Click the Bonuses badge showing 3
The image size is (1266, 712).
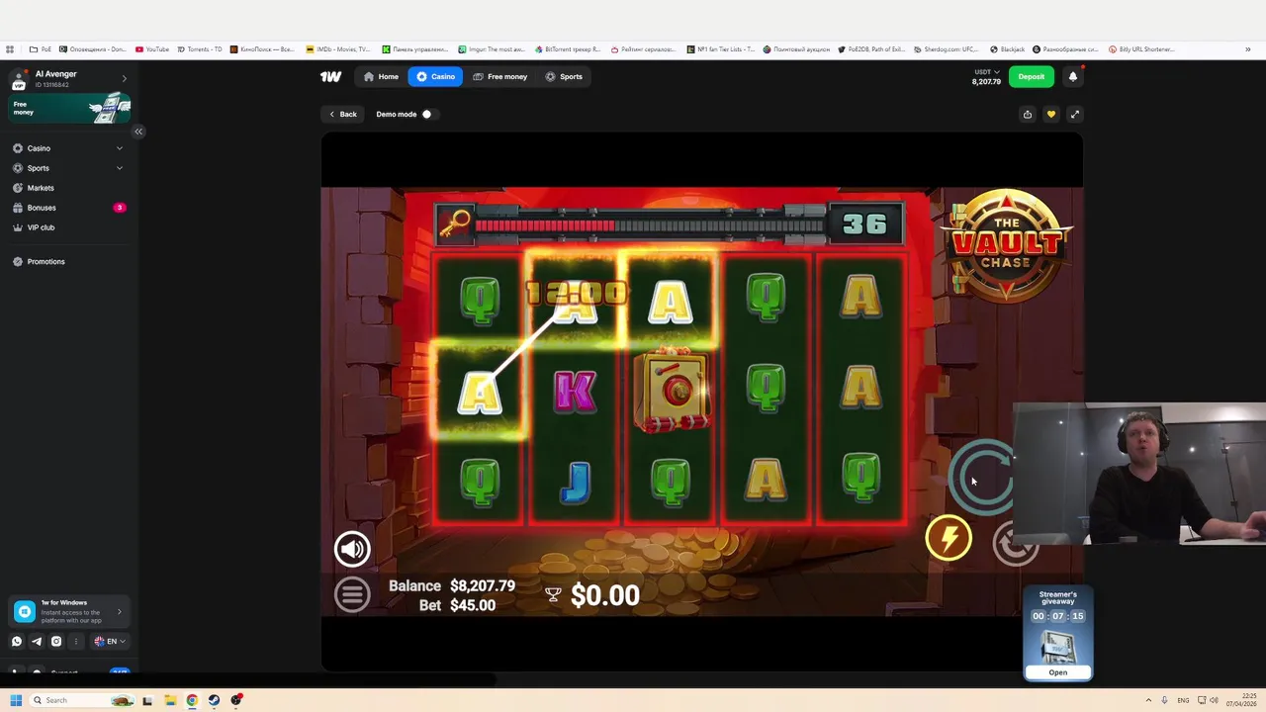point(120,208)
